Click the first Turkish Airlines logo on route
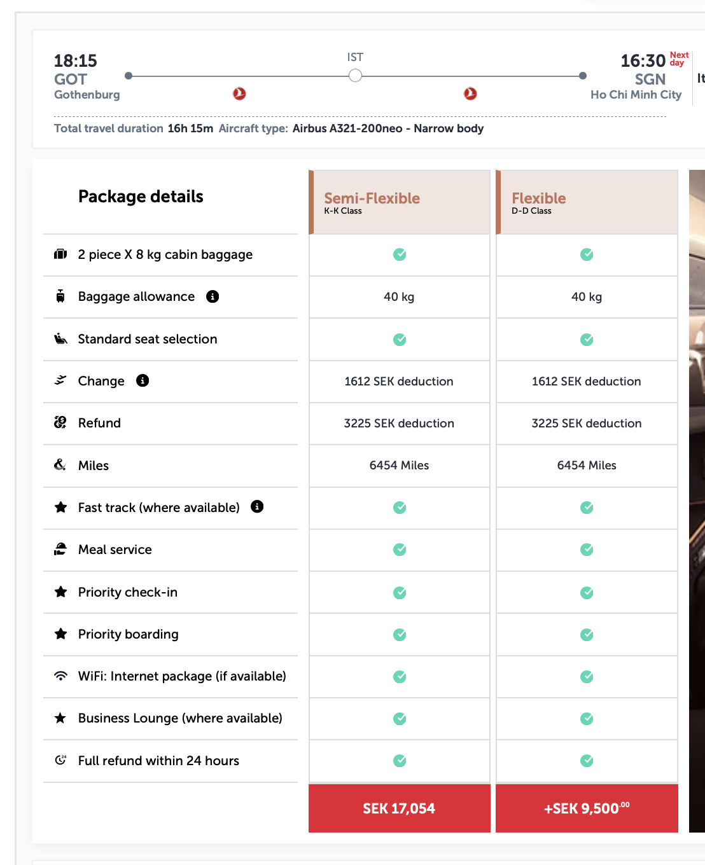The image size is (705, 865). tap(239, 93)
